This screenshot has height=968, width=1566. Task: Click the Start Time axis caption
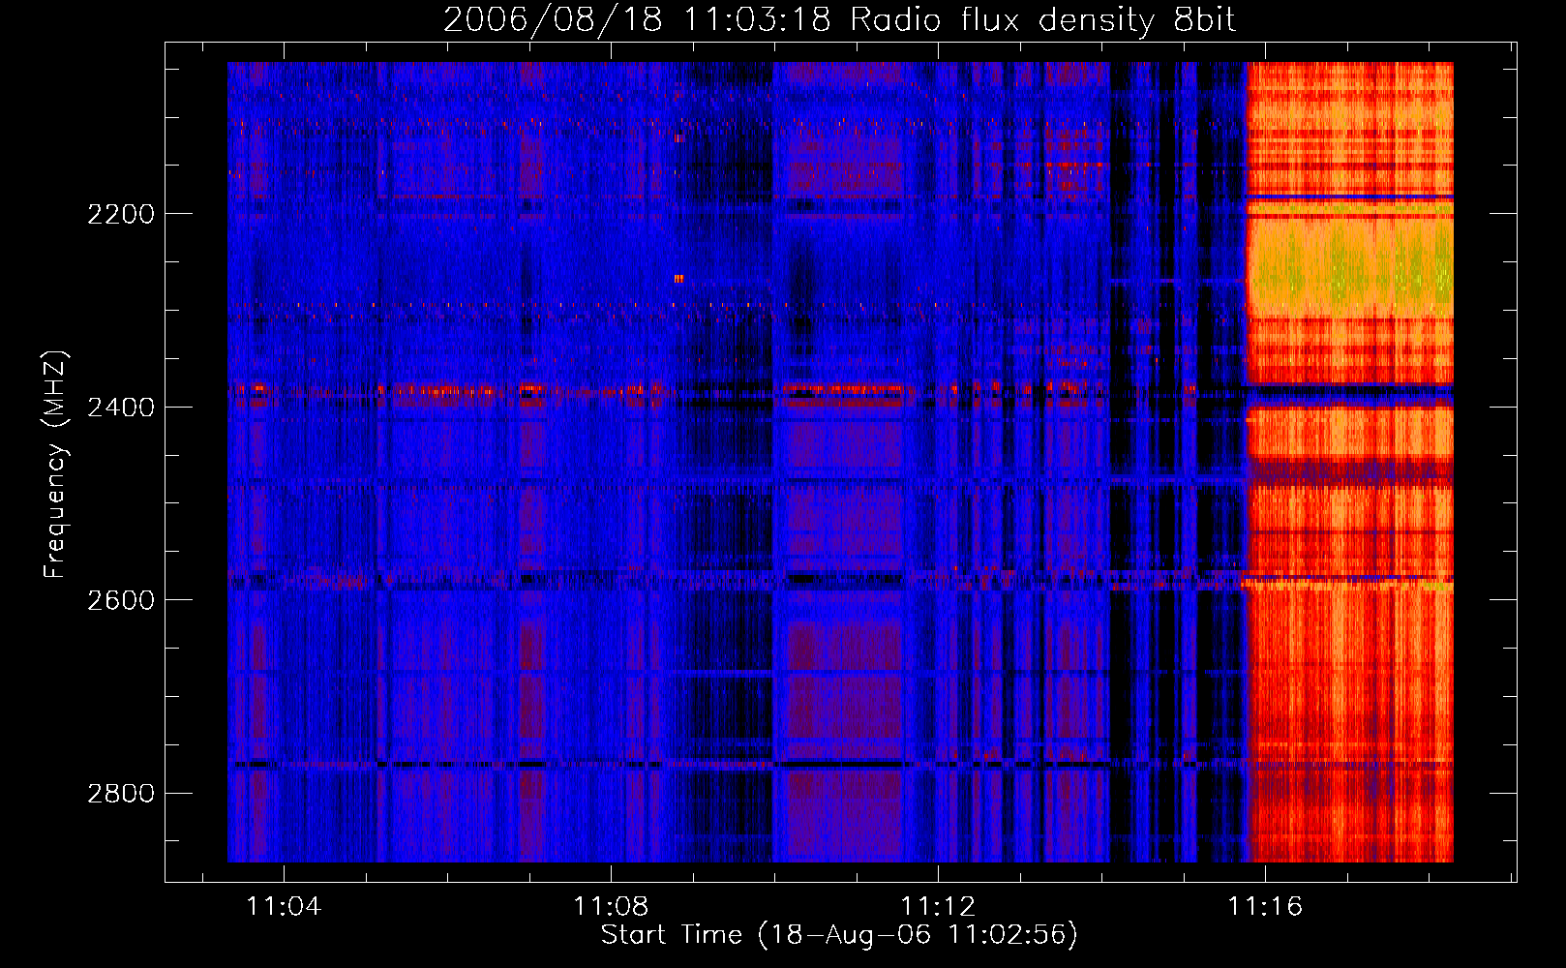(839, 935)
